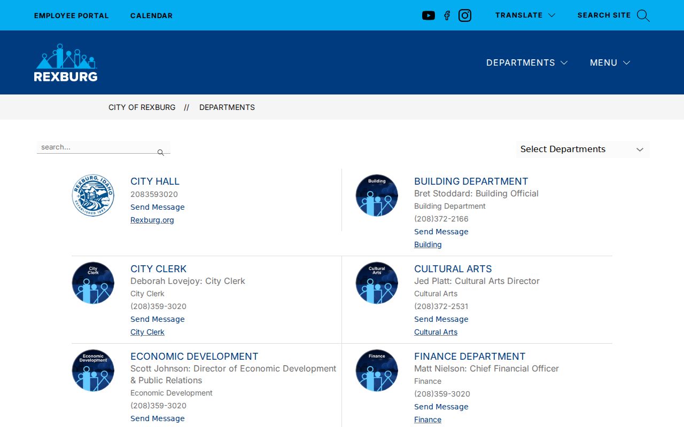This screenshot has height=427, width=684.
Task: Click the Finance round icon
Action: (377, 370)
